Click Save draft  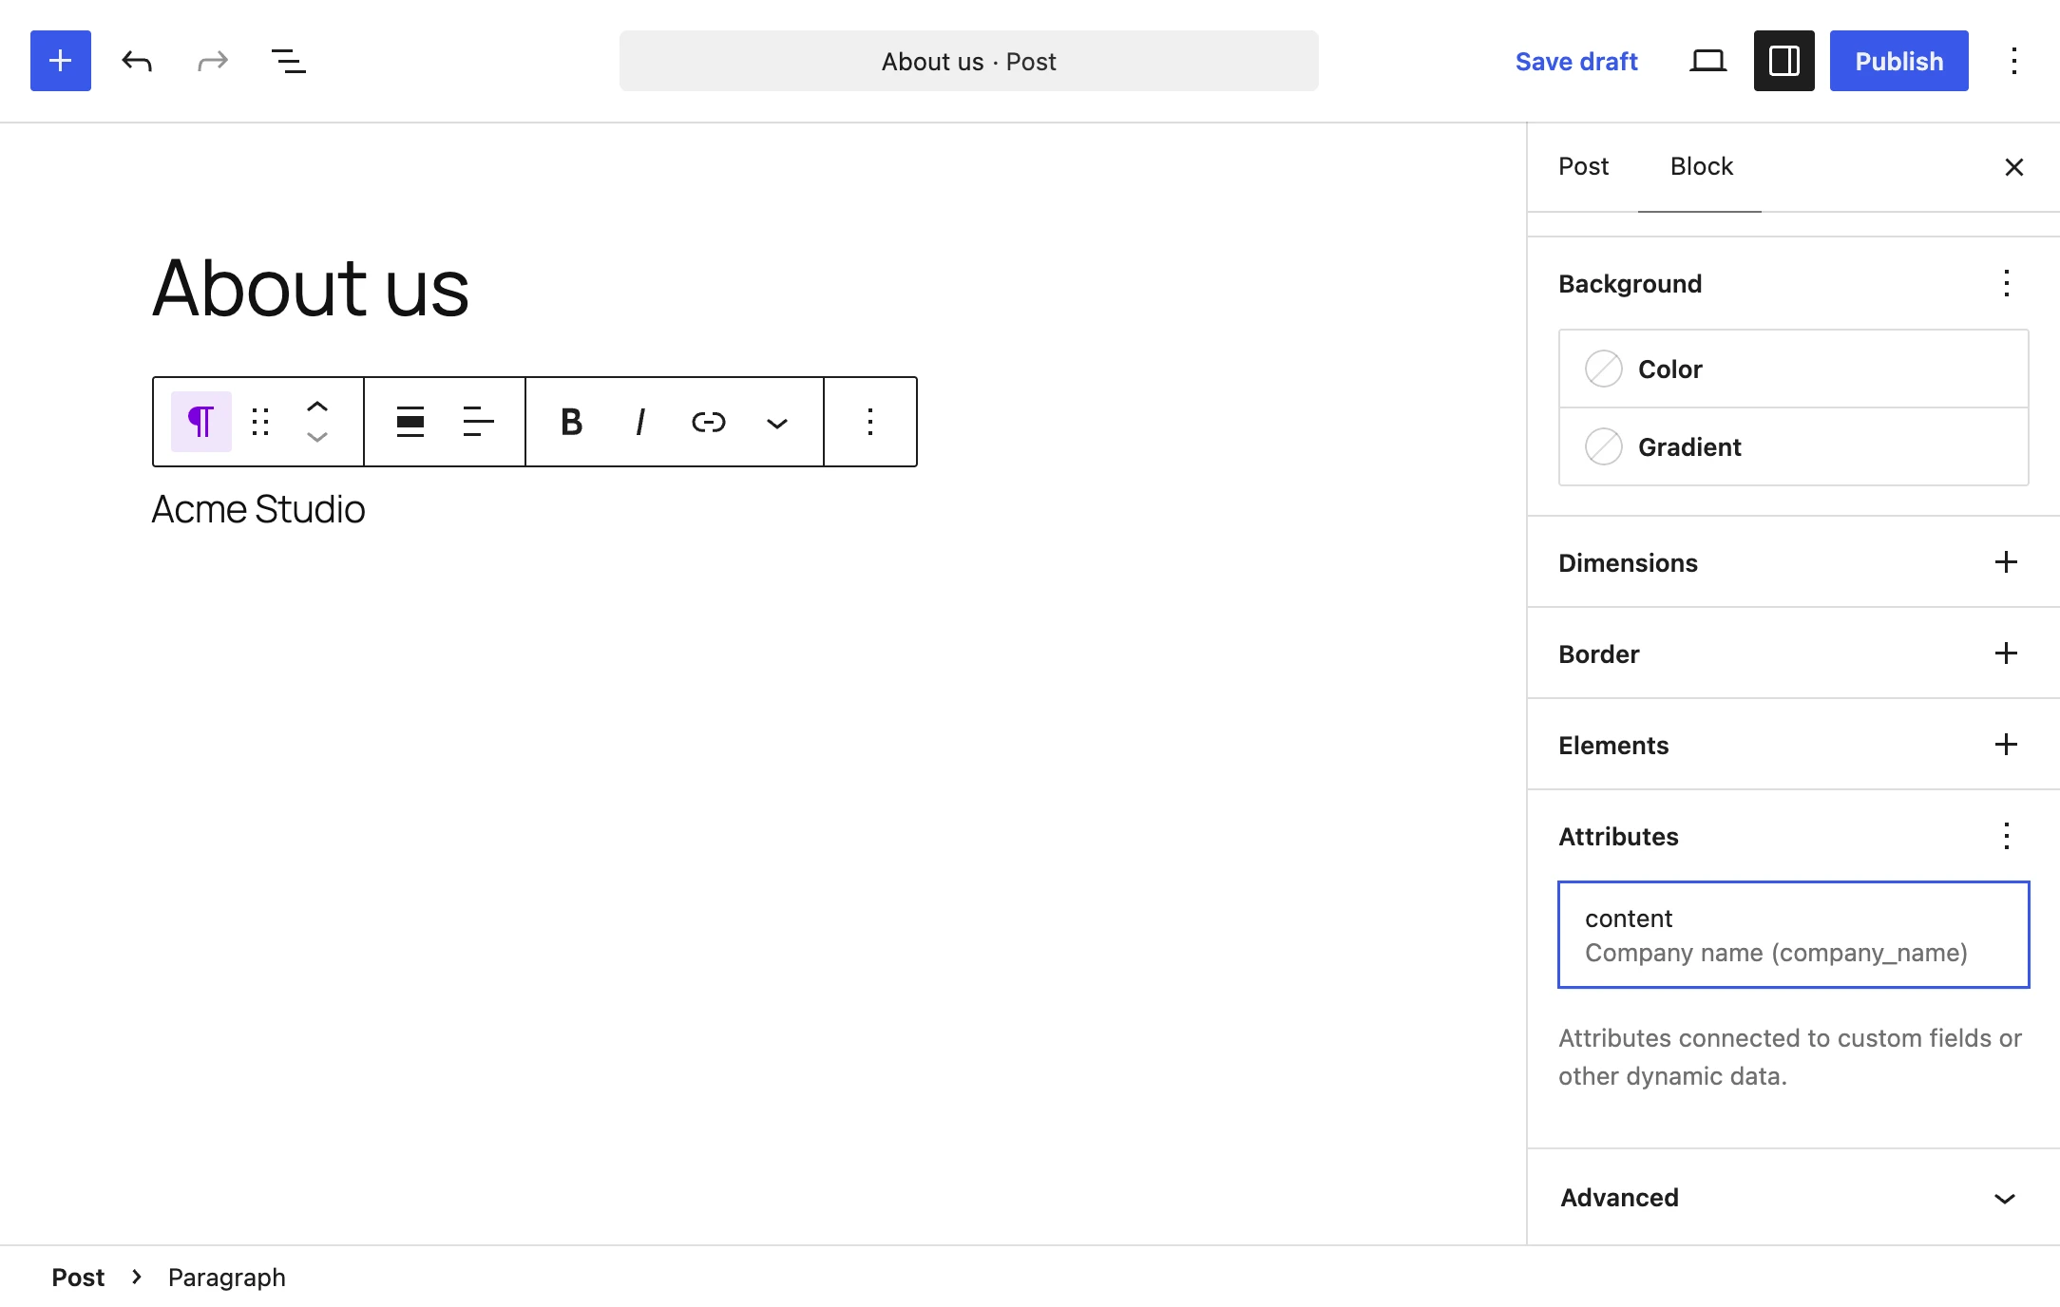click(1576, 61)
